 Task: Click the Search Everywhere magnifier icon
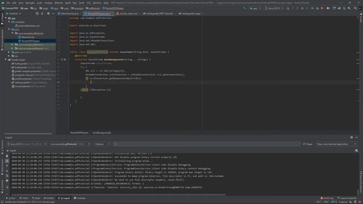(355, 8)
